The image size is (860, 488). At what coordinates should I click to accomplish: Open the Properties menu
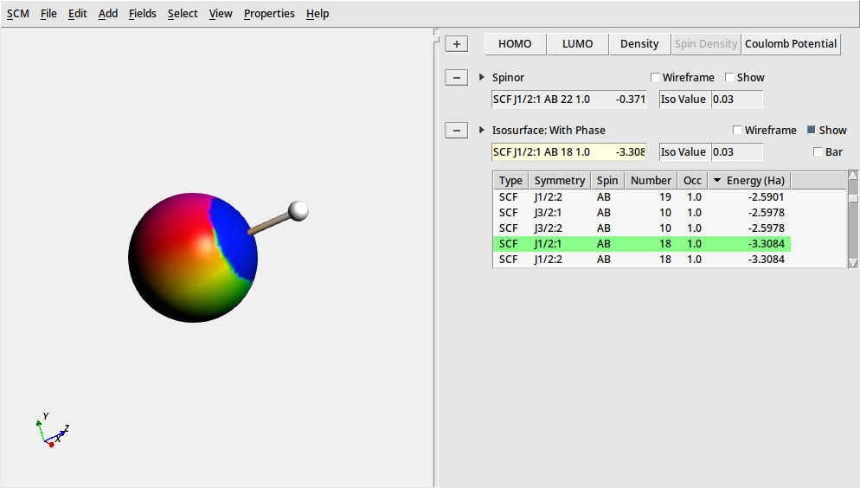[x=269, y=14]
